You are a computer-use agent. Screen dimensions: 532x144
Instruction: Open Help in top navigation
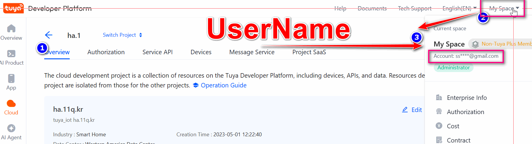(340, 8)
